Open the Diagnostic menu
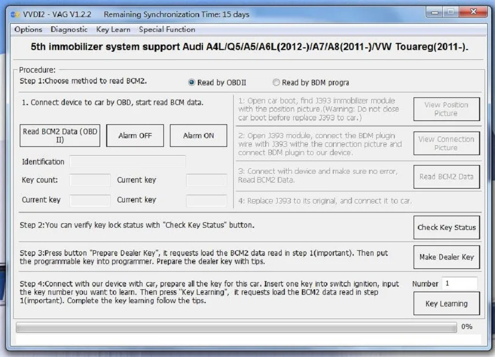Viewport: 495px width, 357px height. [69, 29]
